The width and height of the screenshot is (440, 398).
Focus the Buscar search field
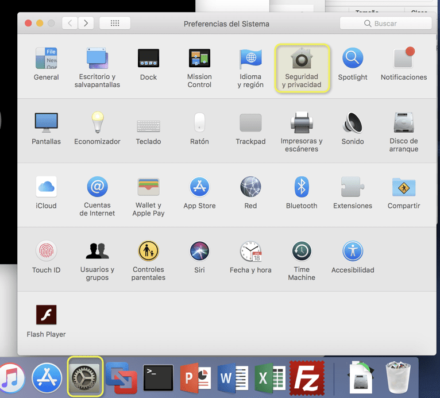tap(385, 24)
